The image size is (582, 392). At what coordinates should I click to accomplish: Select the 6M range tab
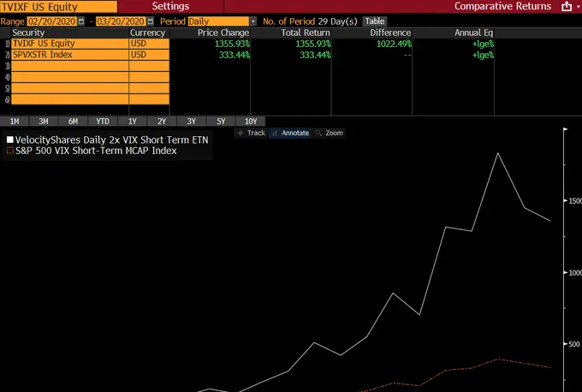[73, 121]
